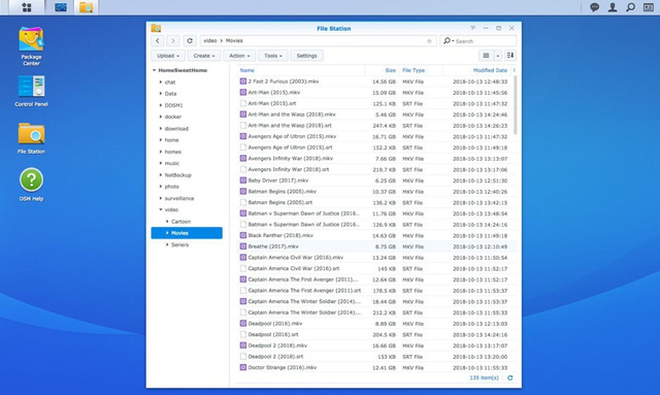Select the music folder in tree

pos(172,163)
